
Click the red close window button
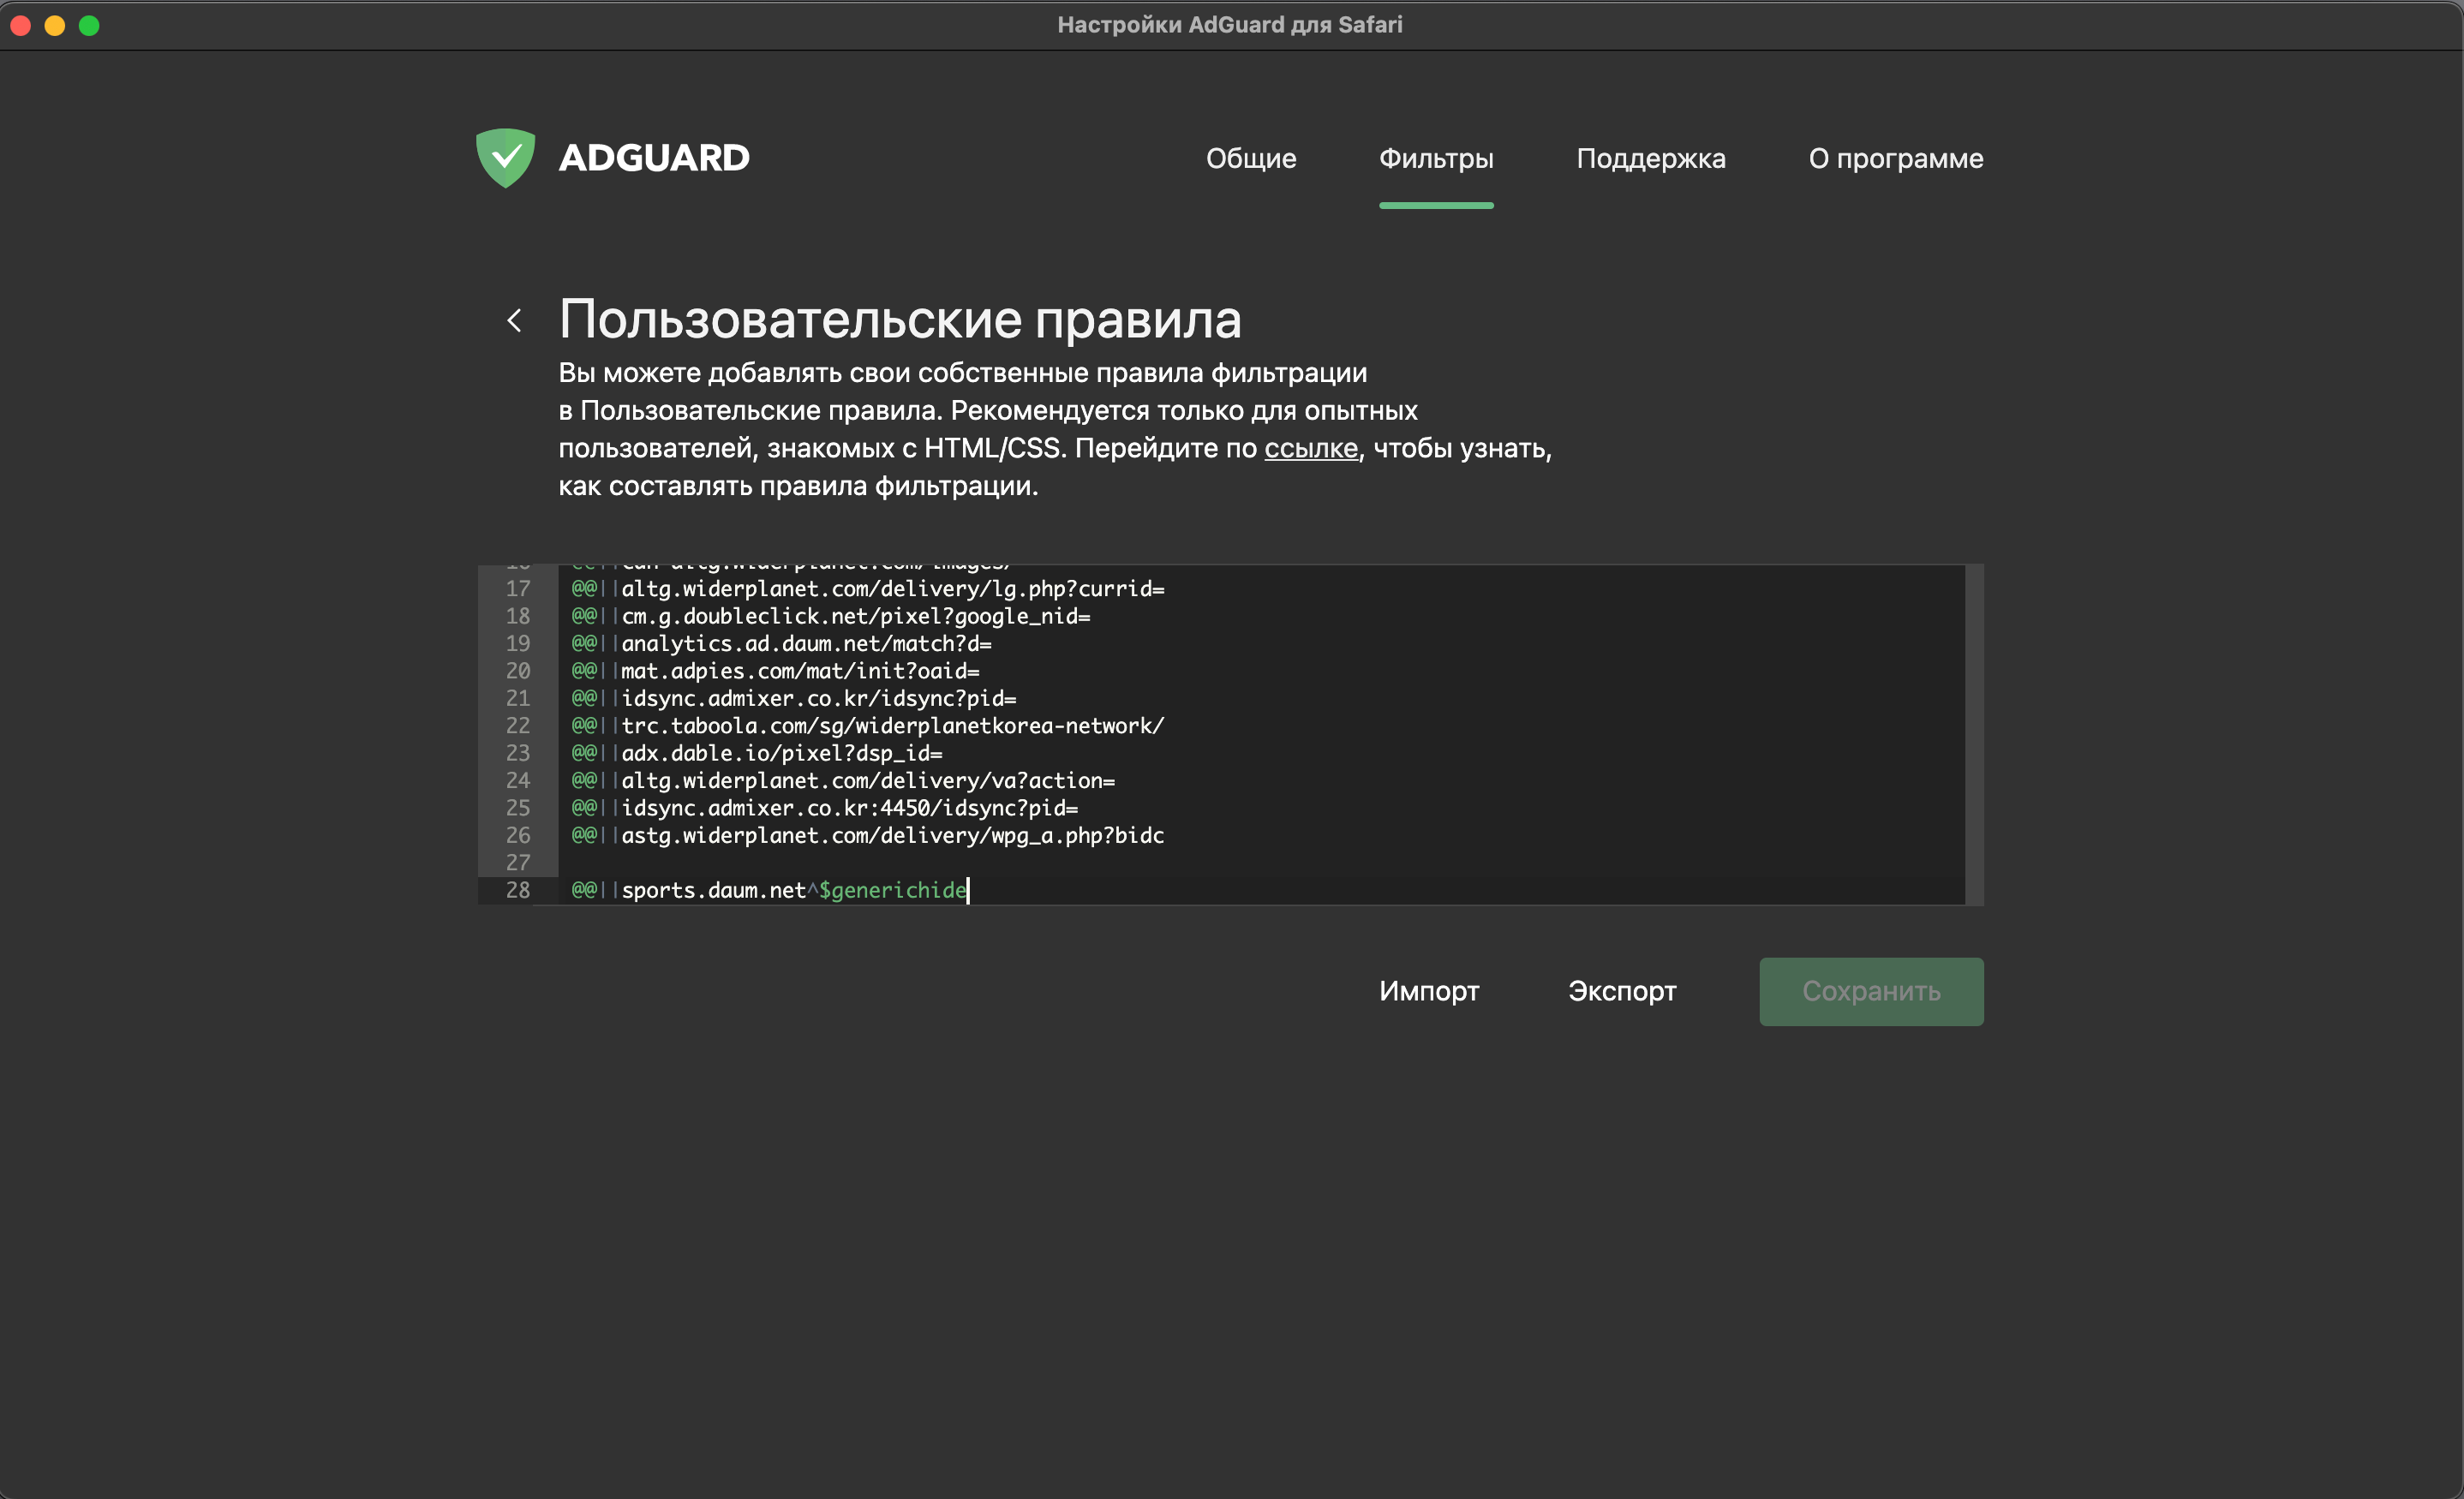pyautogui.click(x=21, y=25)
